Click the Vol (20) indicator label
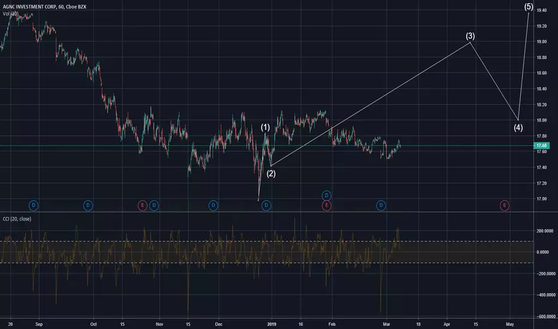The width and height of the screenshot is (558, 329). pos(10,14)
